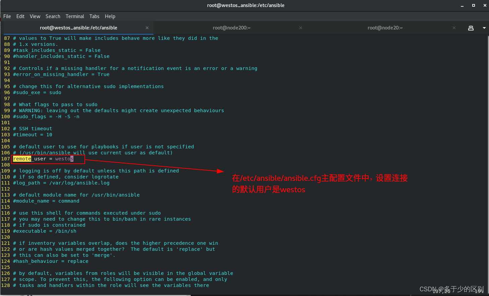Click the '#sudo_exe = sudo' line

pos(37,92)
